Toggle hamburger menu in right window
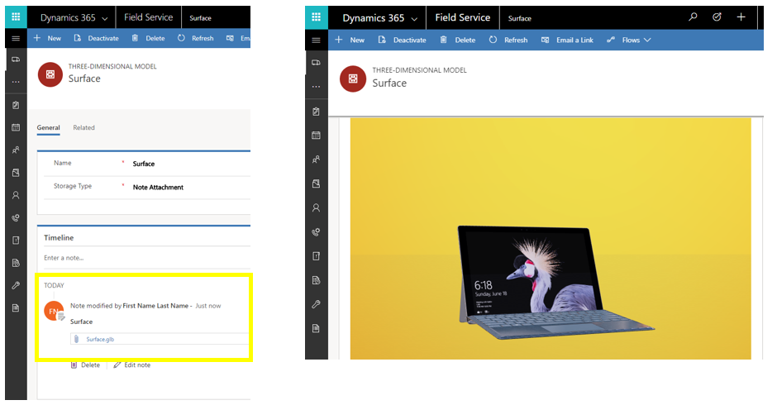The image size is (777, 405). click(x=316, y=40)
